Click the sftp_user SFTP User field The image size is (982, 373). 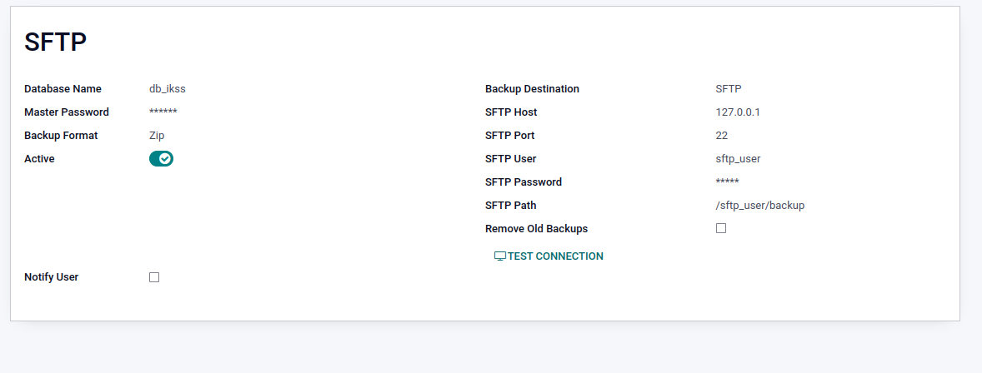pos(738,158)
